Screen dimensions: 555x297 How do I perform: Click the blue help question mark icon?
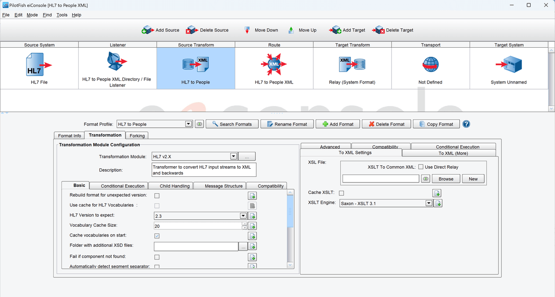(x=466, y=124)
